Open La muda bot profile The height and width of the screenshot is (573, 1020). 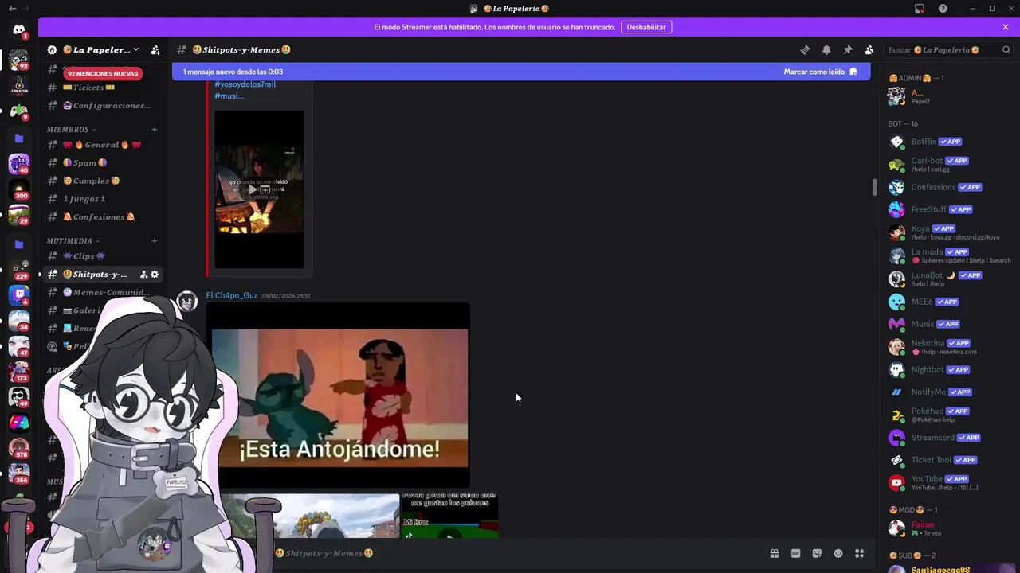coord(948,255)
